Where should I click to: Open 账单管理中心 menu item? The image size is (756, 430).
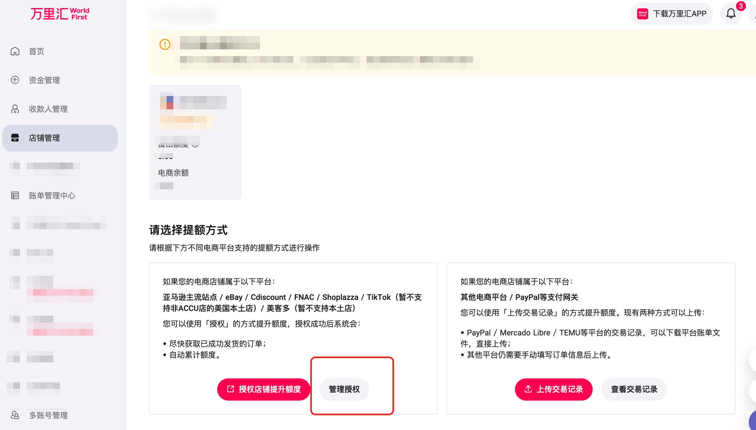pyautogui.click(x=52, y=196)
